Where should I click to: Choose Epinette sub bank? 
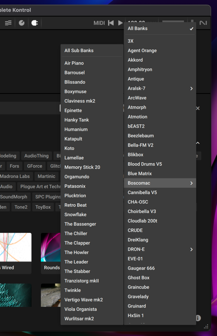click(x=92, y=111)
